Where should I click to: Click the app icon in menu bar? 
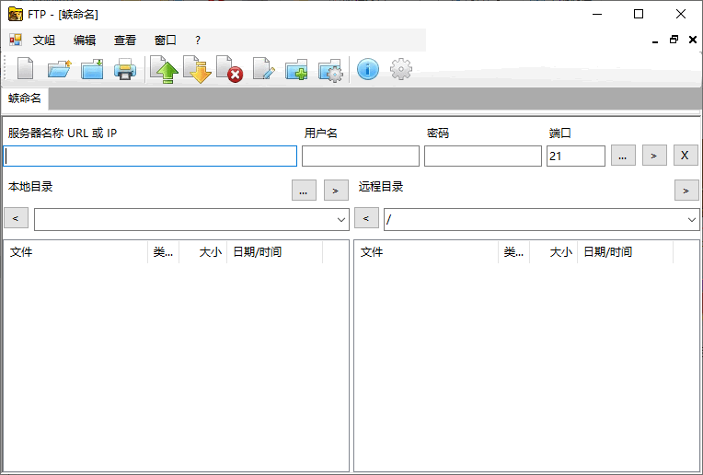click(x=16, y=40)
